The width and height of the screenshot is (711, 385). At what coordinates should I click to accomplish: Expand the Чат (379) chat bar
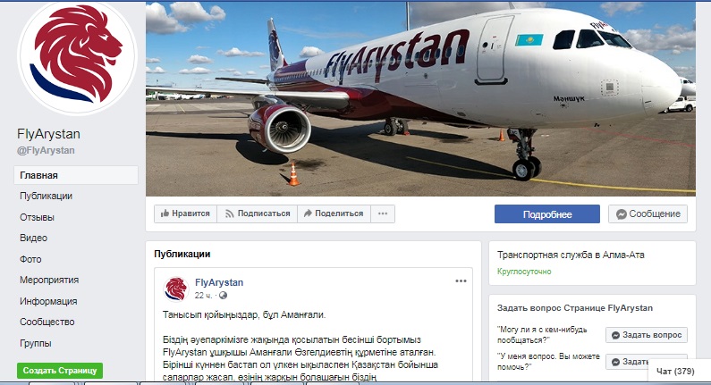(x=675, y=372)
